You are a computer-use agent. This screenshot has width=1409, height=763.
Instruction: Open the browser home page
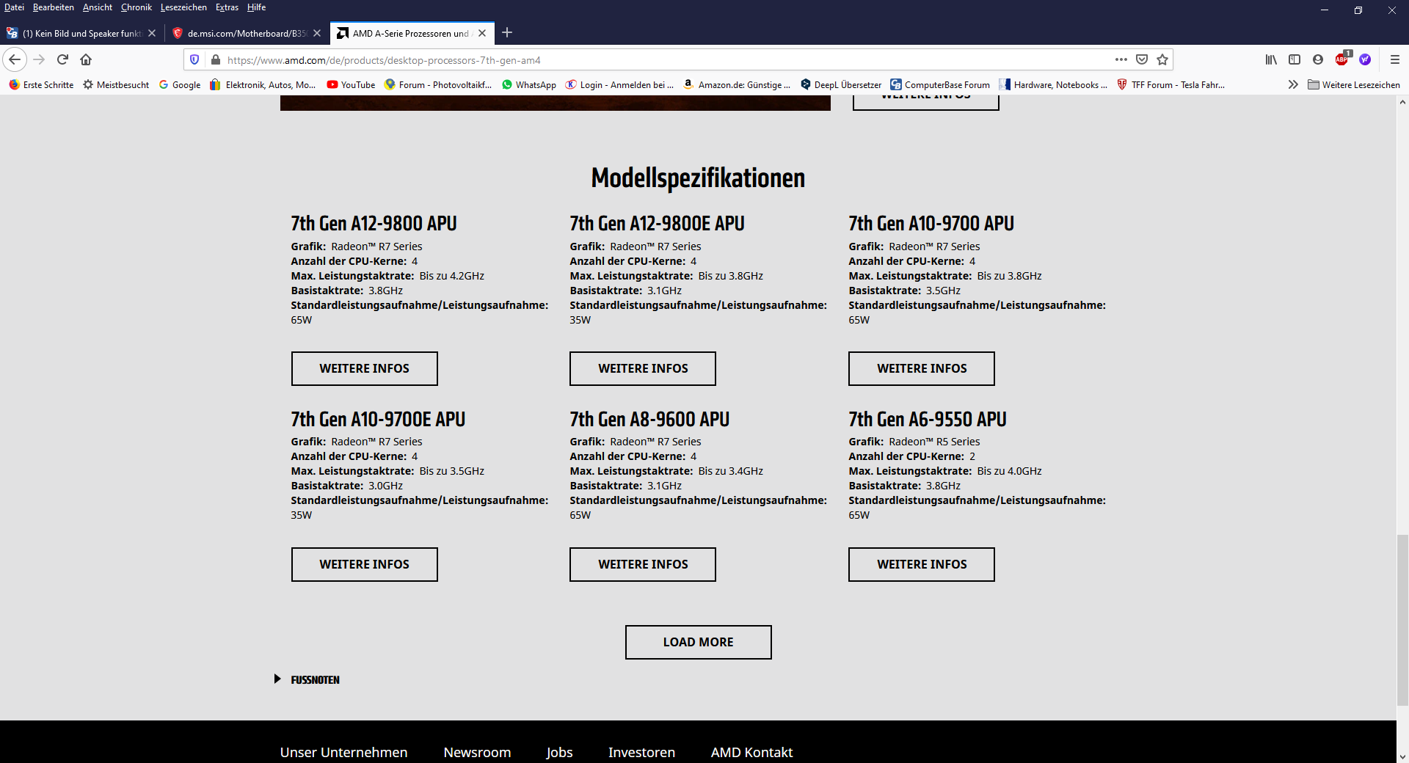tap(86, 59)
